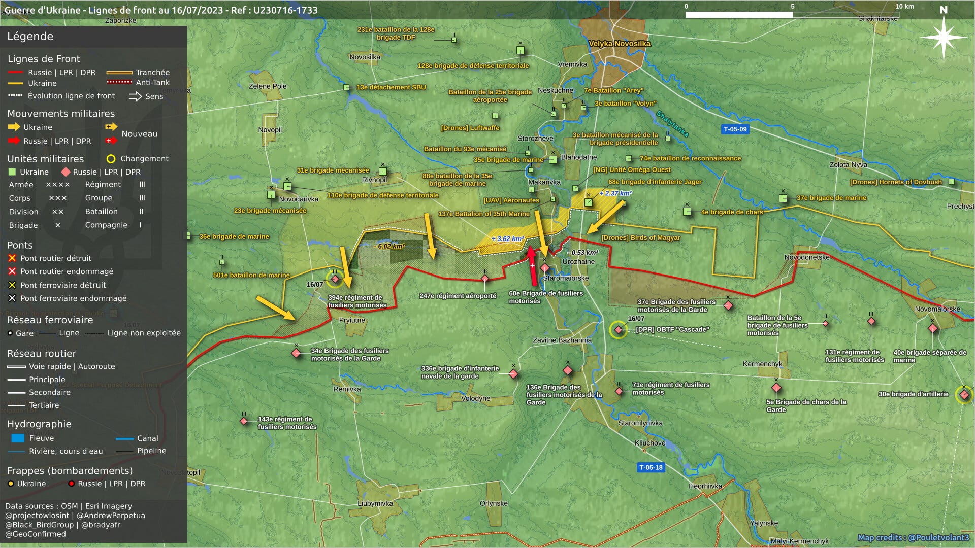Viewport: 975px width, 548px height.
Task: Click the Urozhaine village label
Action: [578, 262]
